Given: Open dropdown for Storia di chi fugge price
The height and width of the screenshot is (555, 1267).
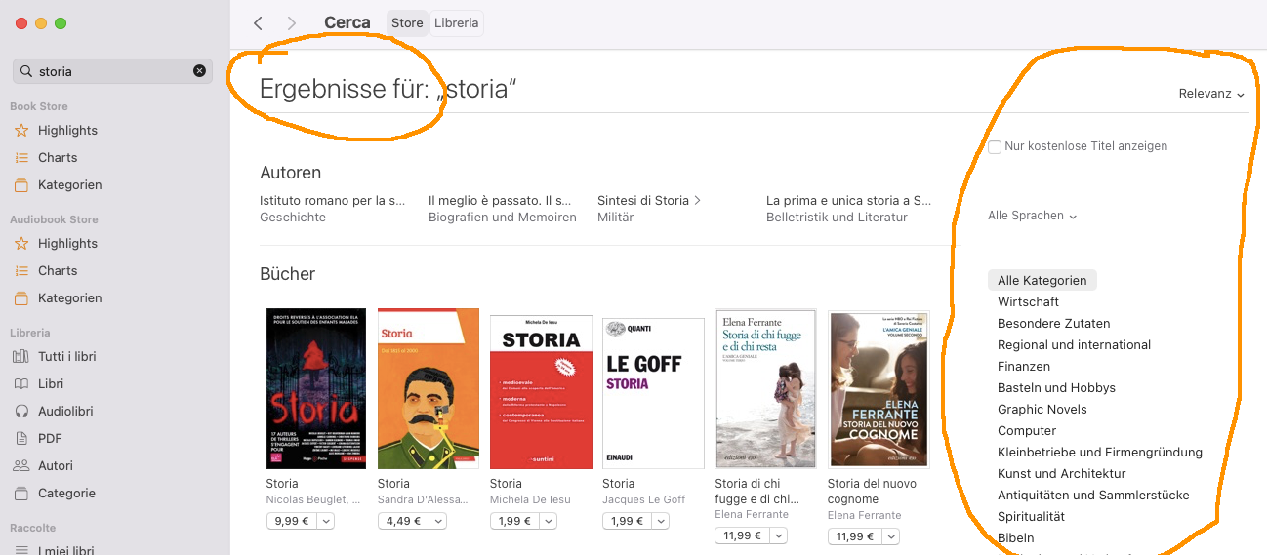Looking at the screenshot, I should pyautogui.click(x=779, y=535).
